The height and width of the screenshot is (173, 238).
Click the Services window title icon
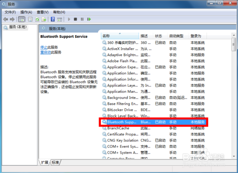click(x=4, y=4)
